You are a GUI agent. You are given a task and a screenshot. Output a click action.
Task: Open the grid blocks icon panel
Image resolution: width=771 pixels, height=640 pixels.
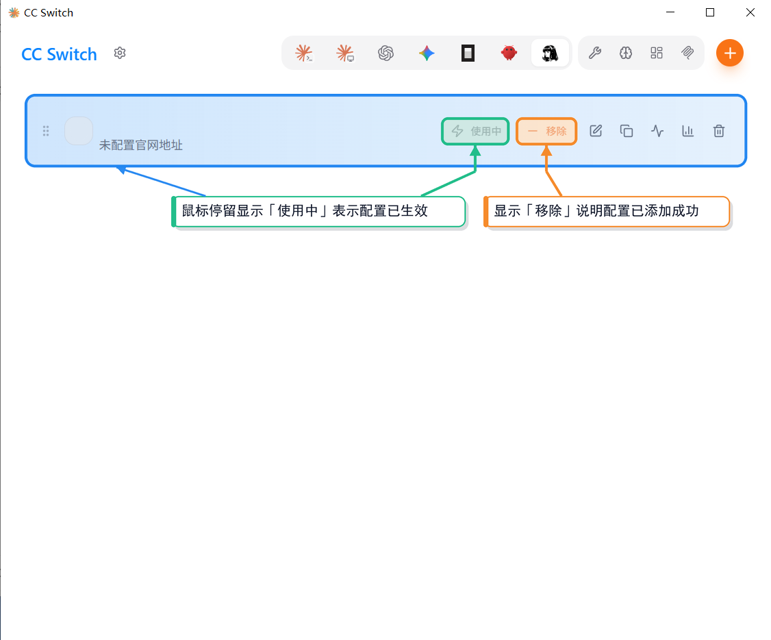point(657,53)
